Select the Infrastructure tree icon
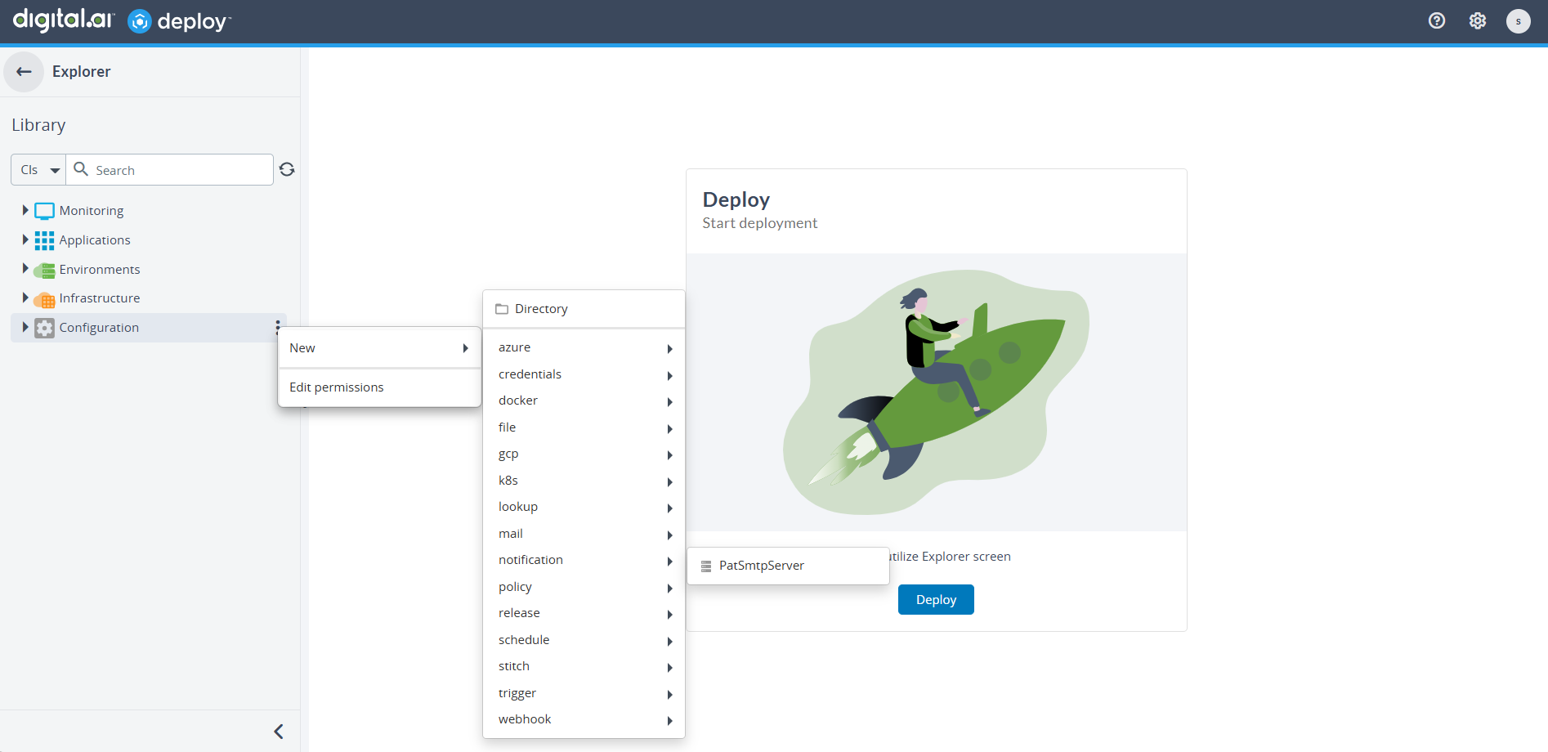1548x752 pixels. tap(44, 299)
